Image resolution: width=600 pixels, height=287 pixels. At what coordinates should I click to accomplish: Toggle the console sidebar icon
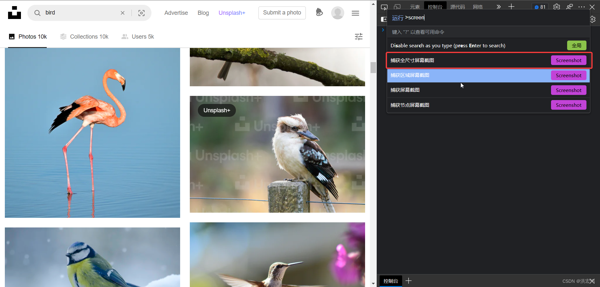pyautogui.click(x=384, y=19)
